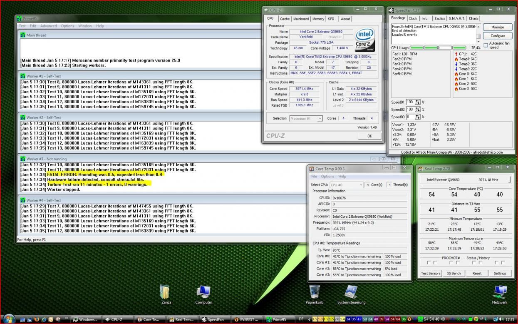Click OK button in CPU-Z
The width and height of the screenshot is (518, 324).
369,136
